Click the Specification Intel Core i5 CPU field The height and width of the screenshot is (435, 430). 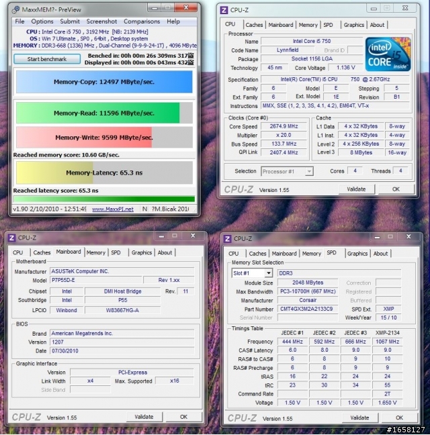(335, 79)
